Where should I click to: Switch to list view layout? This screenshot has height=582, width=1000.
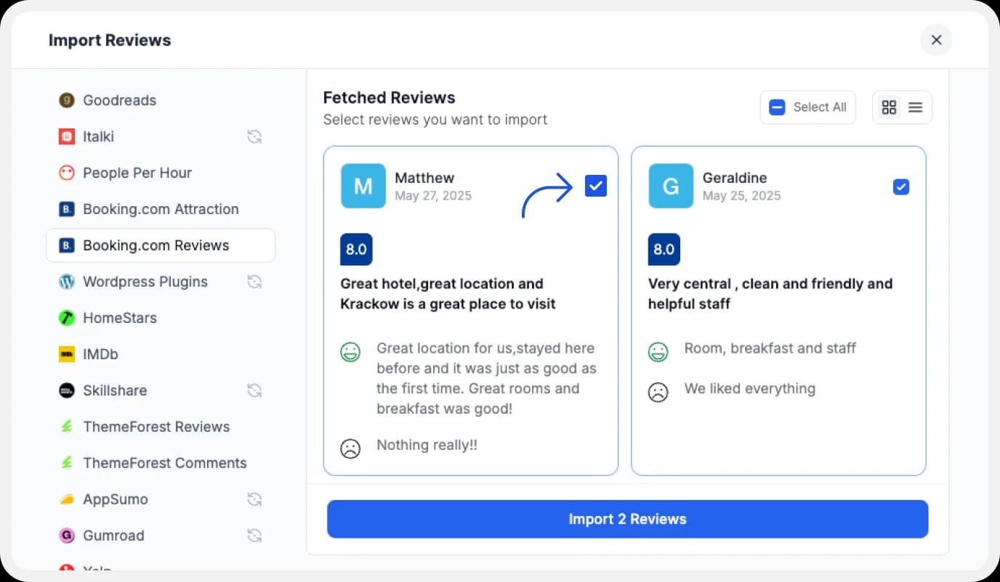914,107
